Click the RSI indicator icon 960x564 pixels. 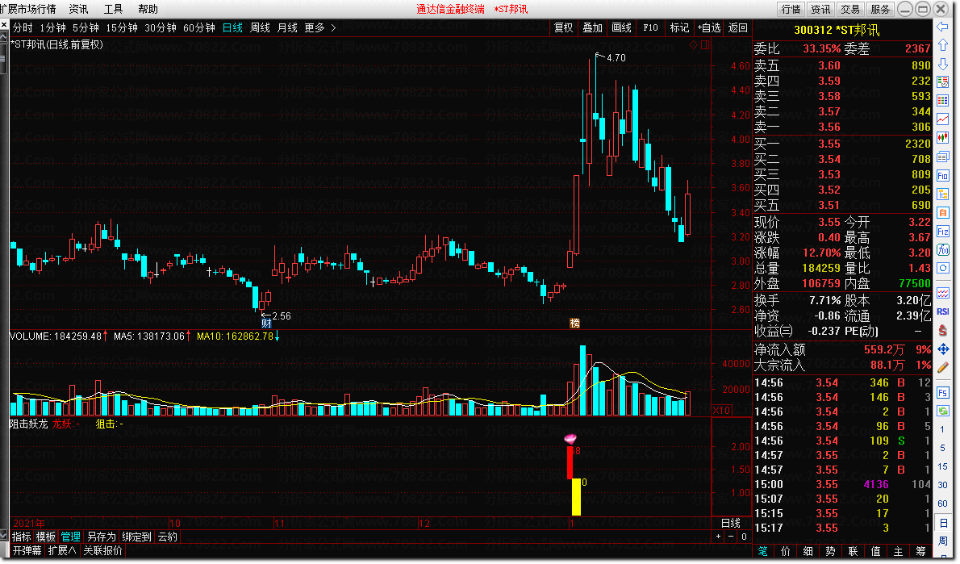[943, 311]
